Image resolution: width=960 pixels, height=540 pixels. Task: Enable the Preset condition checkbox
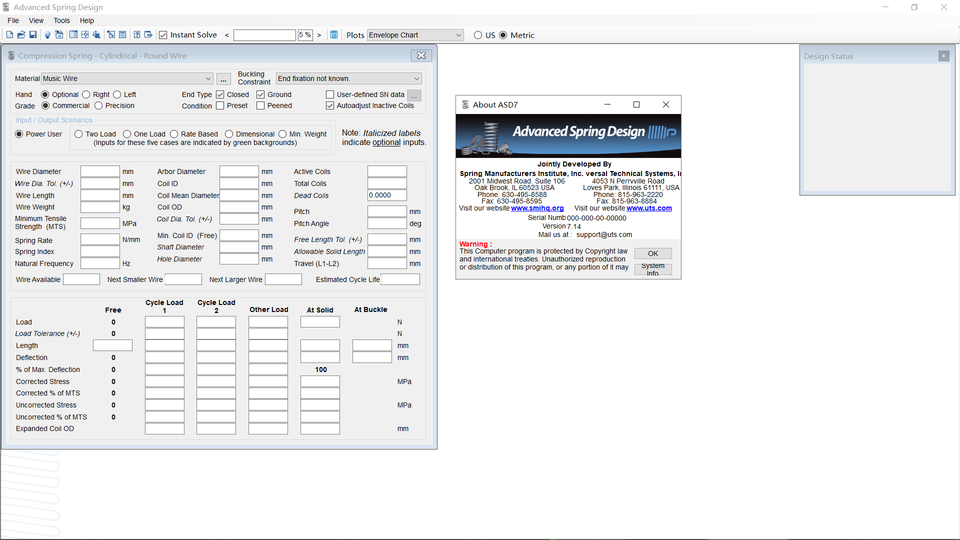pos(220,105)
